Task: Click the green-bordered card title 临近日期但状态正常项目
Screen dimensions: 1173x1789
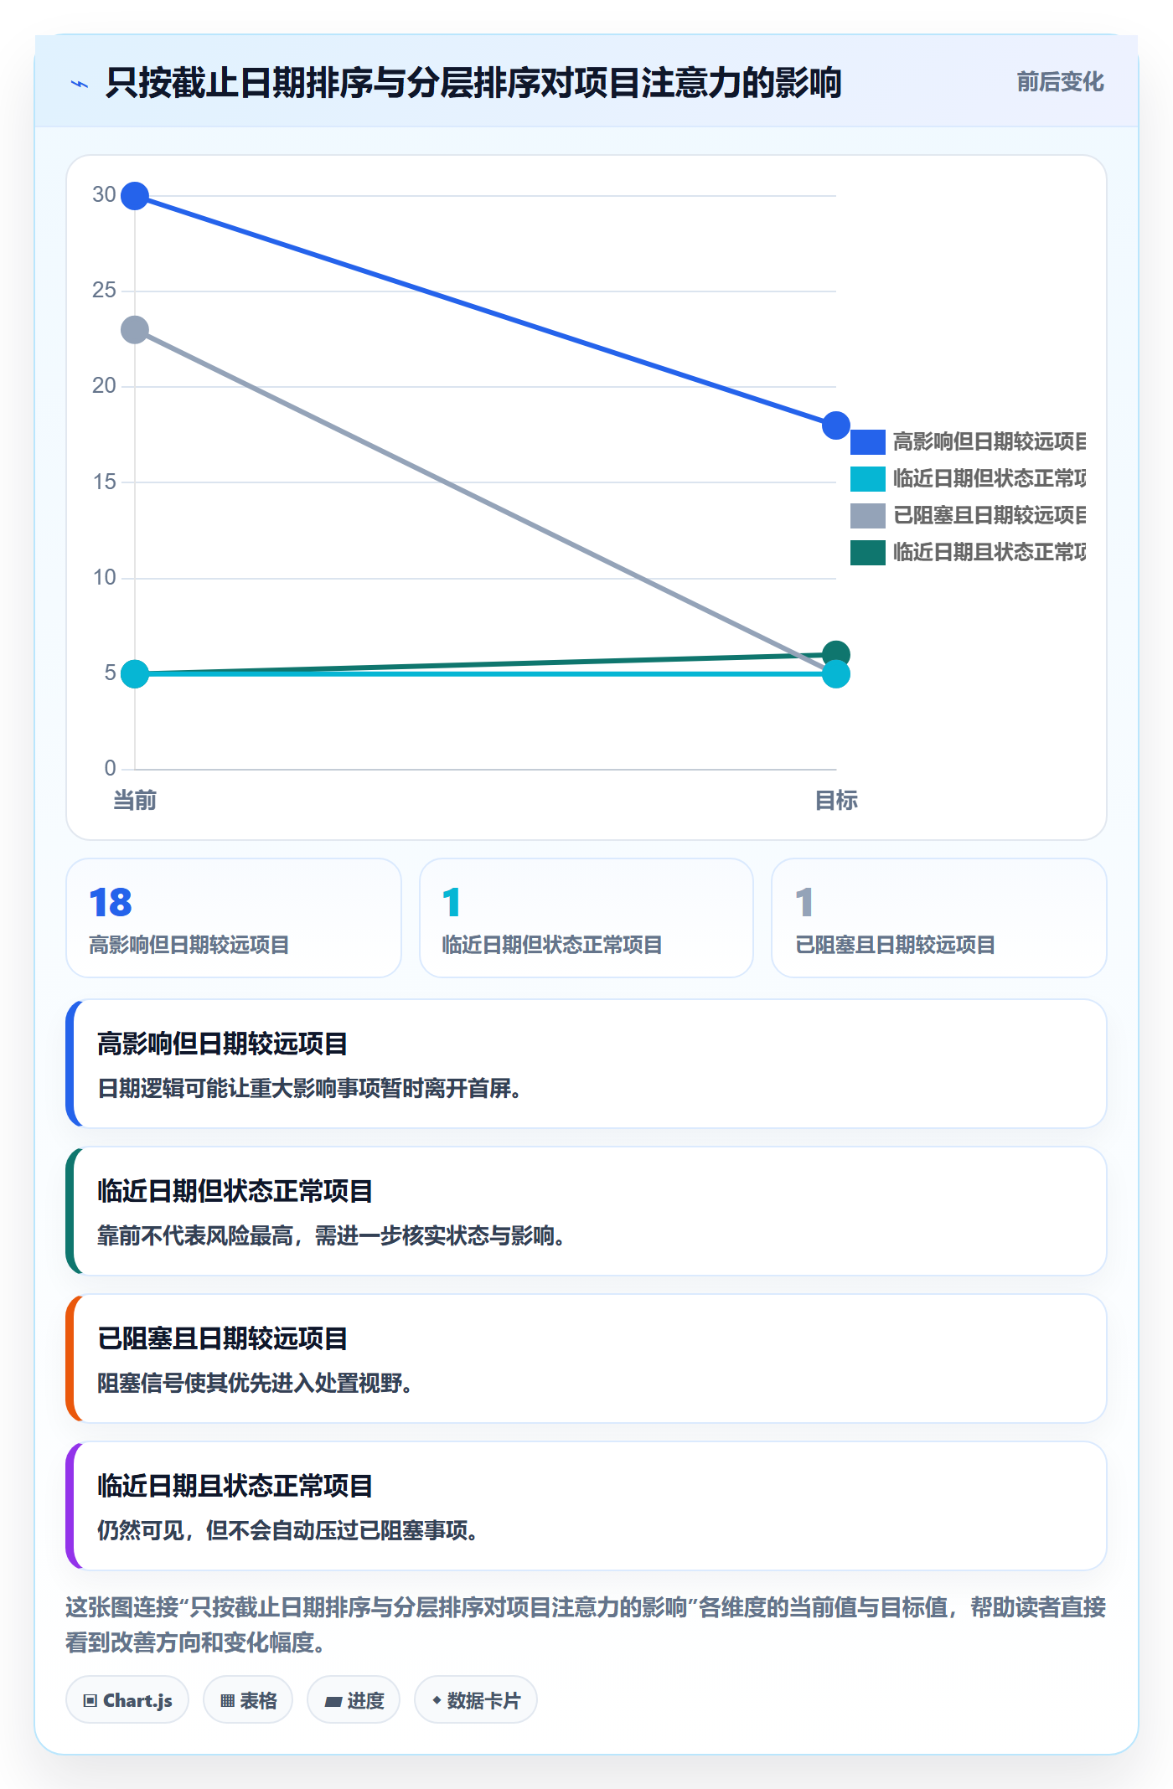Action: pyautogui.click(x=235, y=1192)
